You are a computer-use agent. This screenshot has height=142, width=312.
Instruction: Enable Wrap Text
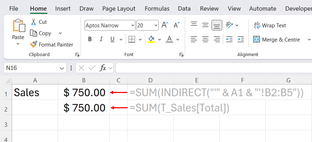[270, 25]
